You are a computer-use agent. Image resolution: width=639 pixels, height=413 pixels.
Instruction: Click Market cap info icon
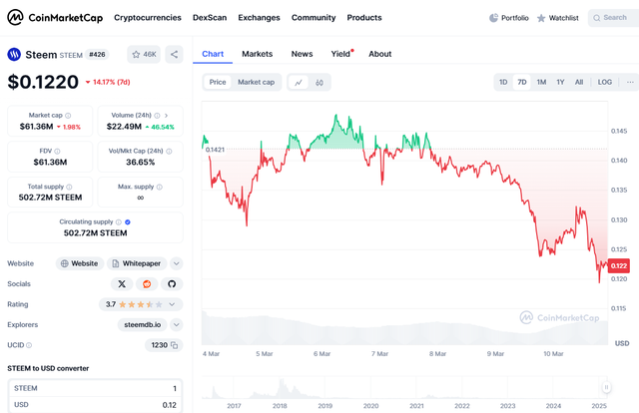coord(68,116)
